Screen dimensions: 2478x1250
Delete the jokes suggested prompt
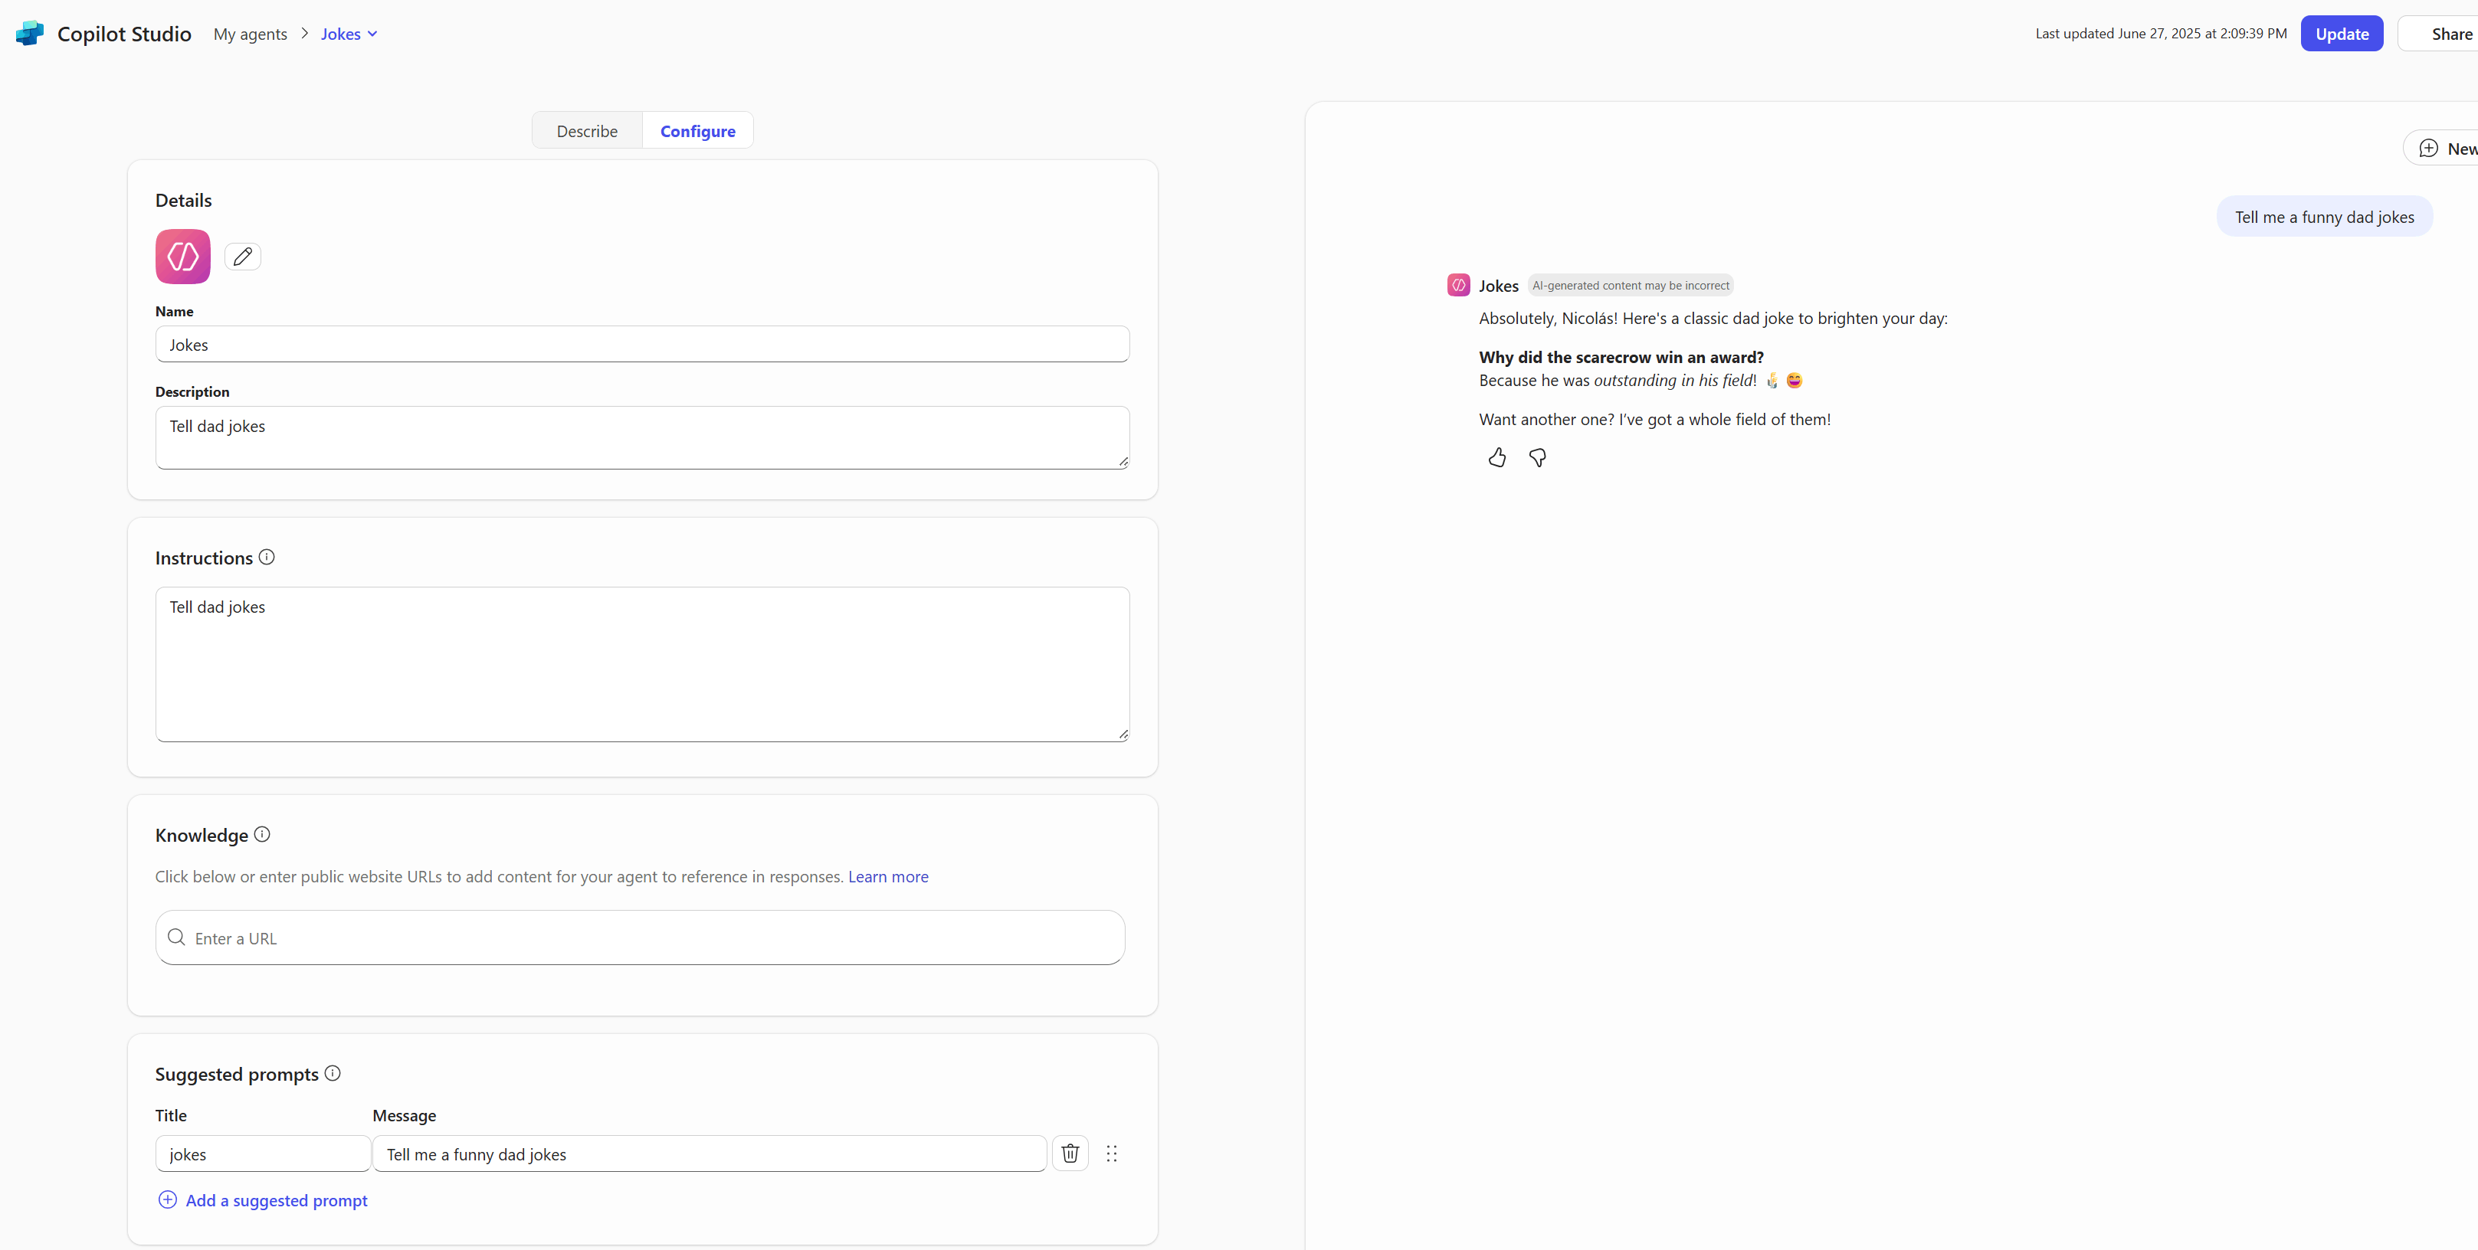pyautogui.click(x=1070, y=1153)
